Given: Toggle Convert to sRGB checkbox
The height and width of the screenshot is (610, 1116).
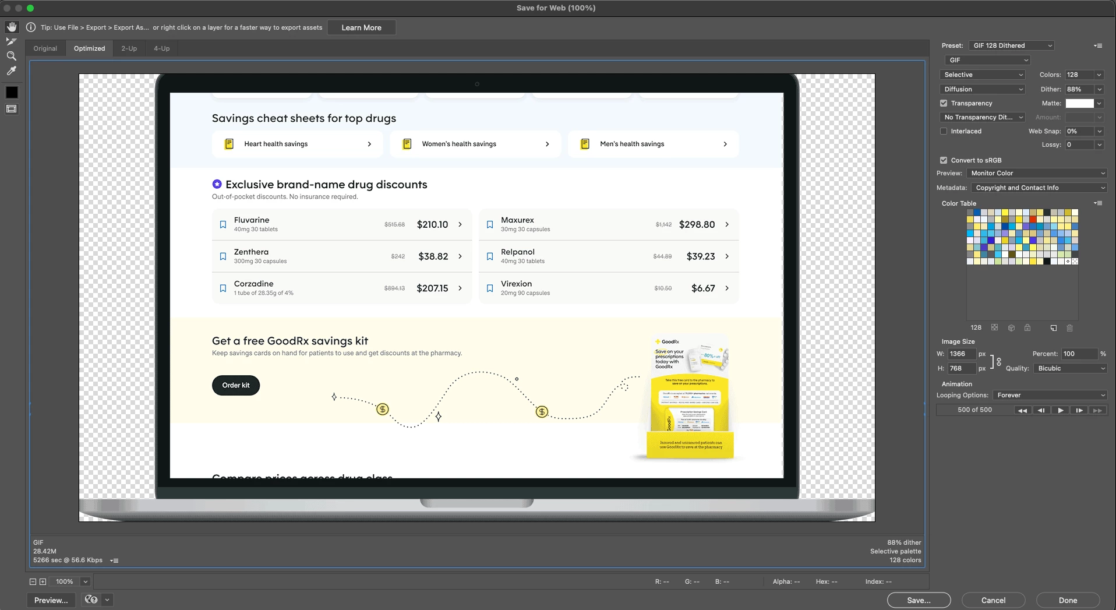Looking at the screenshot, I should pos(944,160).
